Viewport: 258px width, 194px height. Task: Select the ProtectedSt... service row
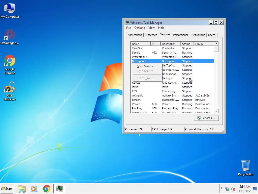click(172, 57)
